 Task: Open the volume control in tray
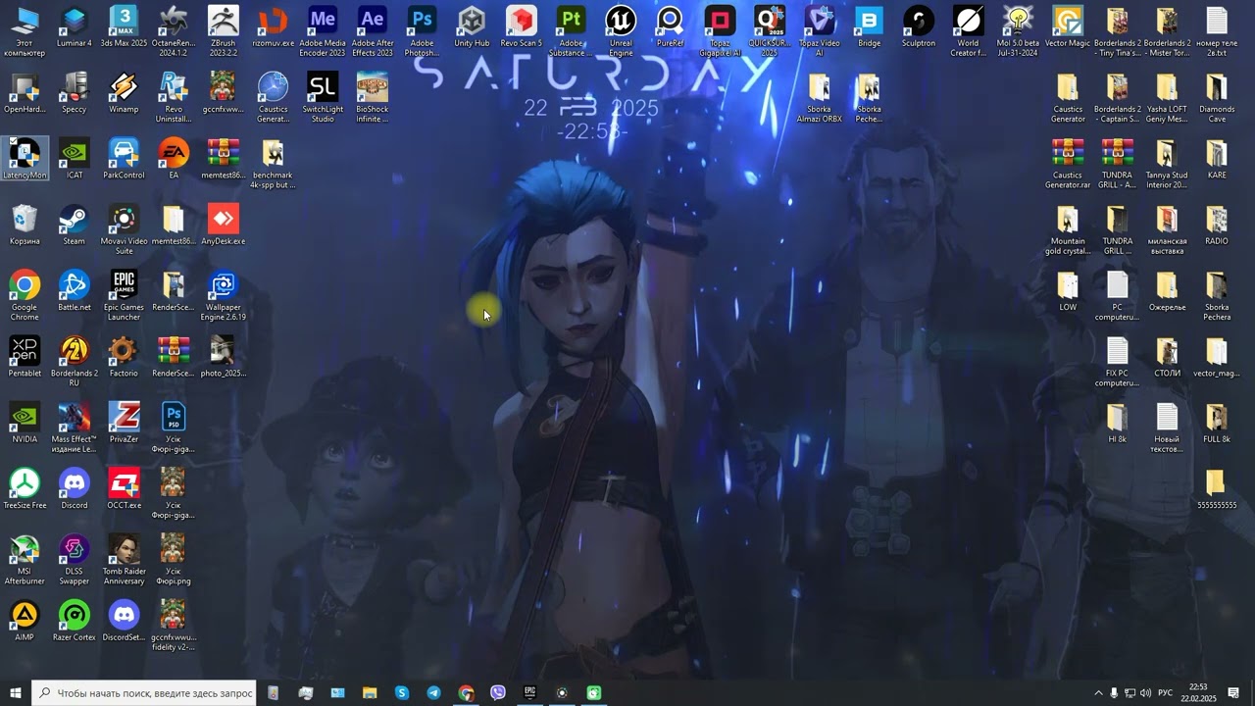click(x=1145, y=693)
